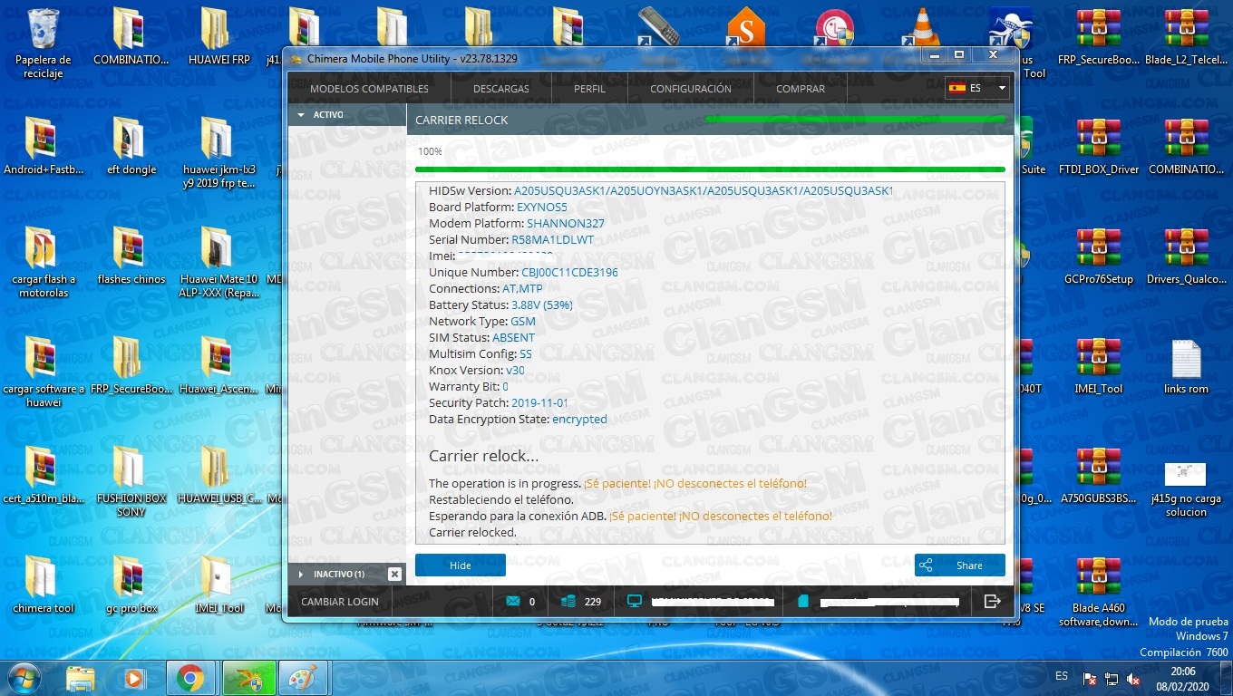Viewport: 1233px width, 696px height.
Task: Click the 'Carrier relocked.' log line
Action: [472, 532]
